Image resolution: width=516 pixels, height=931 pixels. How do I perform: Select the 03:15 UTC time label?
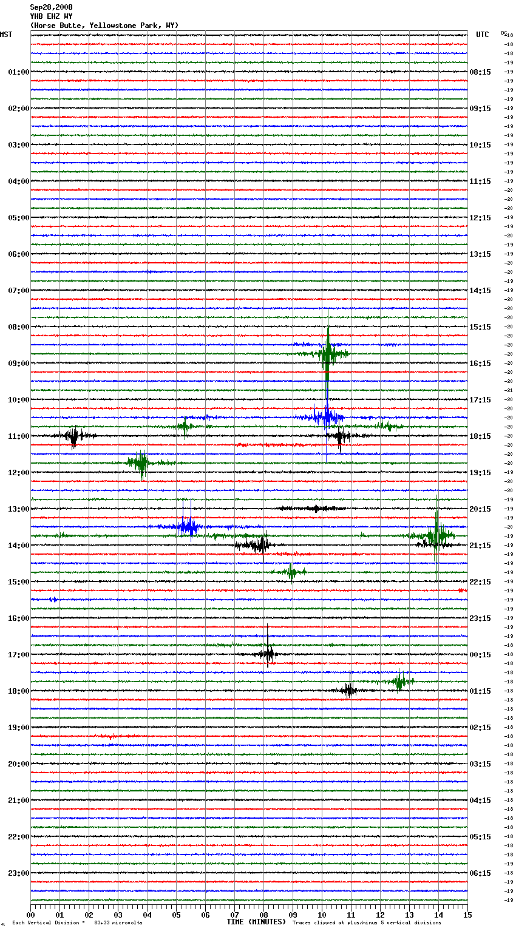[x=480, y=764]
